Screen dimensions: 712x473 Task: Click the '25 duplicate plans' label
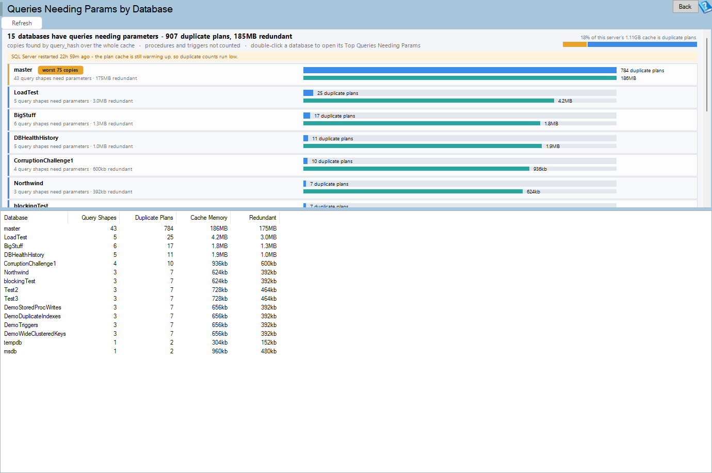click(x=337, y=93)
